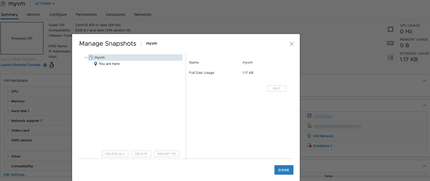Collapse the myvm snapshot tree node

pos(86,58)
